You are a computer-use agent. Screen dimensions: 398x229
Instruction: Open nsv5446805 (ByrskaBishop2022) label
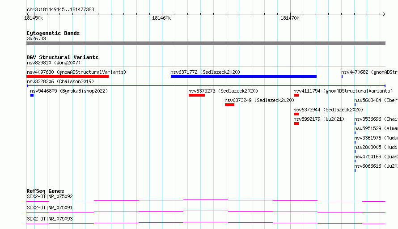click(69, 91)
